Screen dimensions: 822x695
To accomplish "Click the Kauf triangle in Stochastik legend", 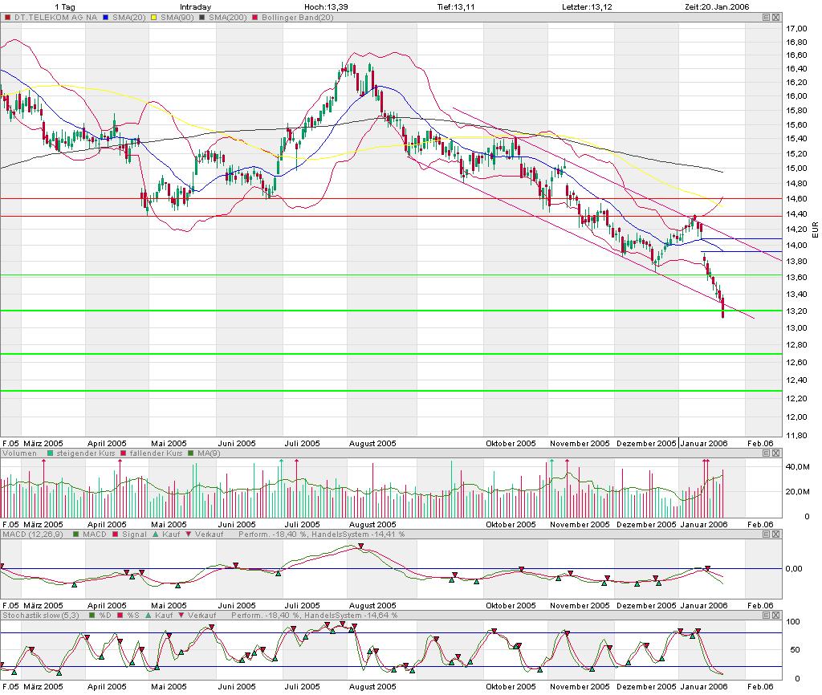I will coord(149,616).
